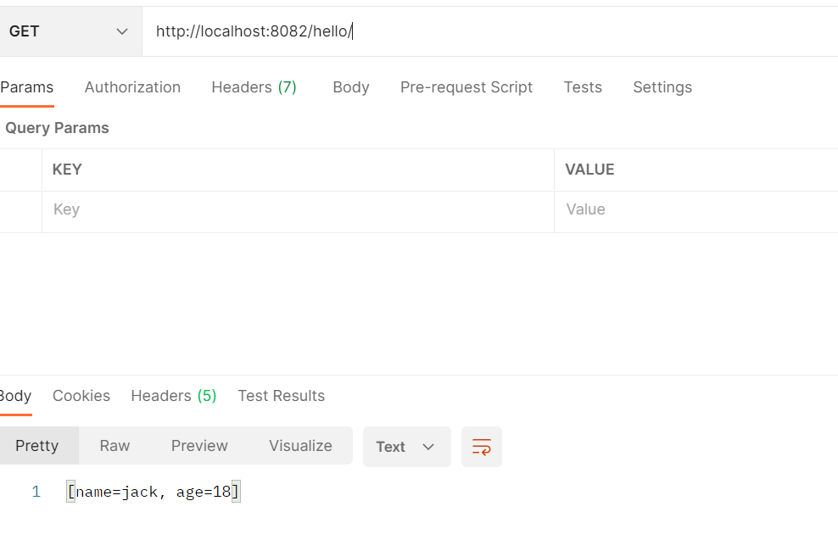
Task: Open the Pre-request Script tab
Action: (x=466, y=87)
